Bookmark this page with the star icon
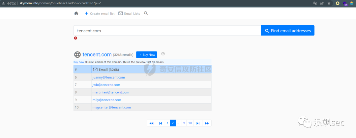The width and height of the screenshot is (356, 138). pos(329,3)
